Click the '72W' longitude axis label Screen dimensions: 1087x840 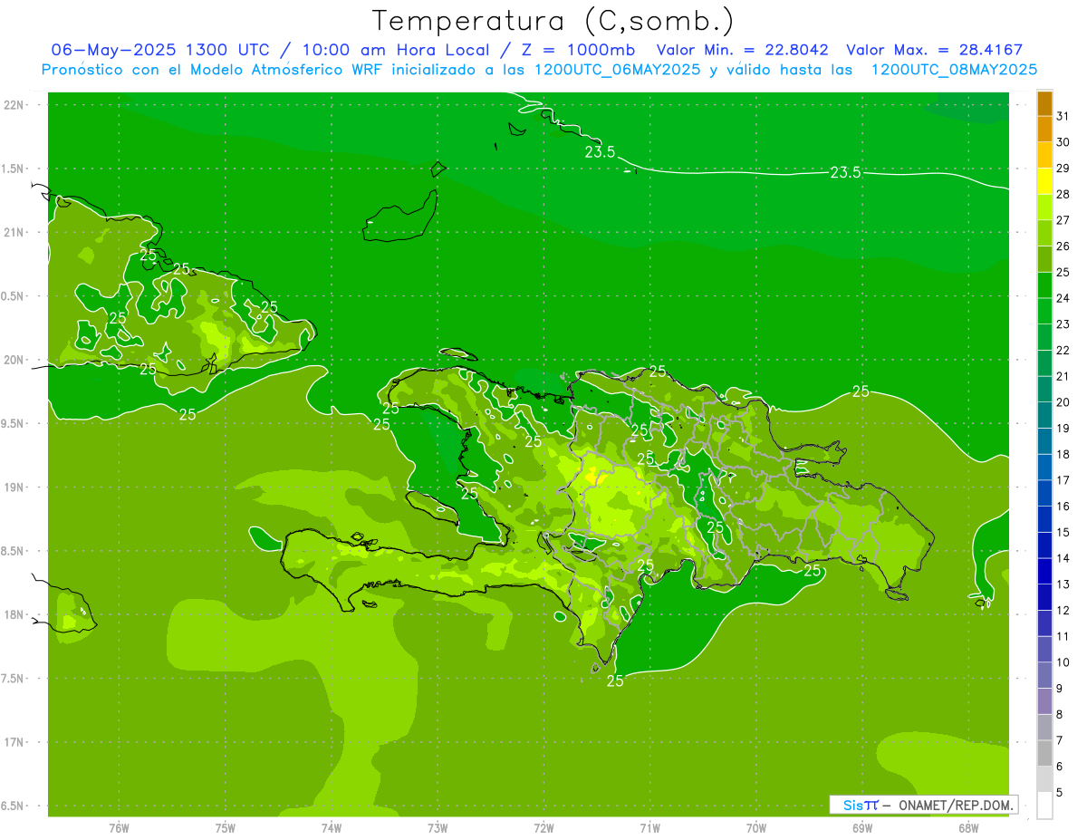(x=544, y=828)
